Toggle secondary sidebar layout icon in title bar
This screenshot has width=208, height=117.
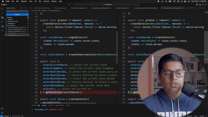pyautogui.click(x=203, y=5)
